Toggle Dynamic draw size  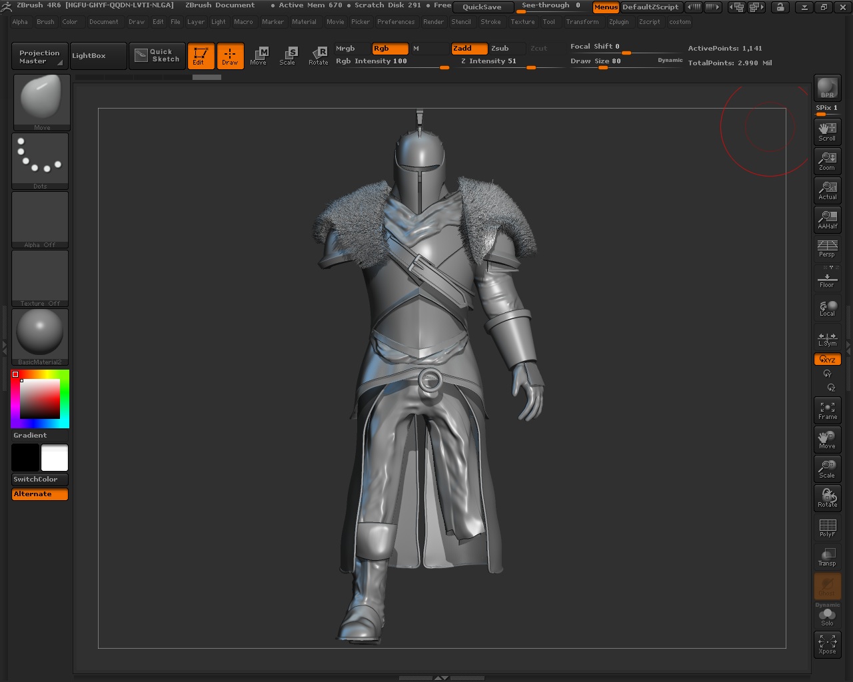click(670, 61)
